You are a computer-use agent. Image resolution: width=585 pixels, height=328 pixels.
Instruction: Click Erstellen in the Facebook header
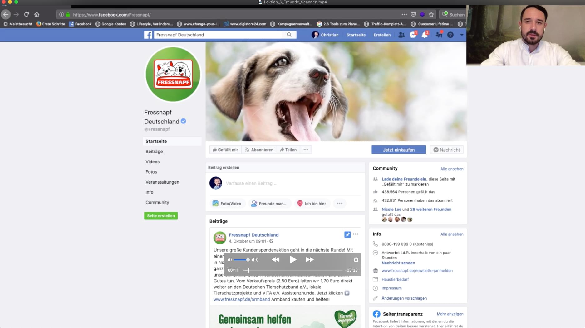(x=382, y=35)
